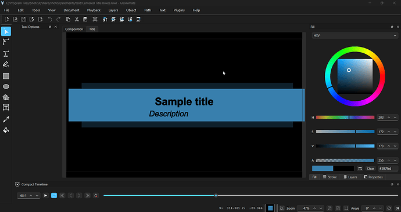Click the Raise layer icon
401x212 pixels.
(x=113, y=19)
